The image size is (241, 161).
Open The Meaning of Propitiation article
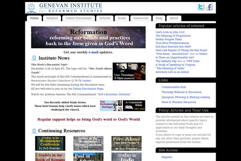pos(173,36)
